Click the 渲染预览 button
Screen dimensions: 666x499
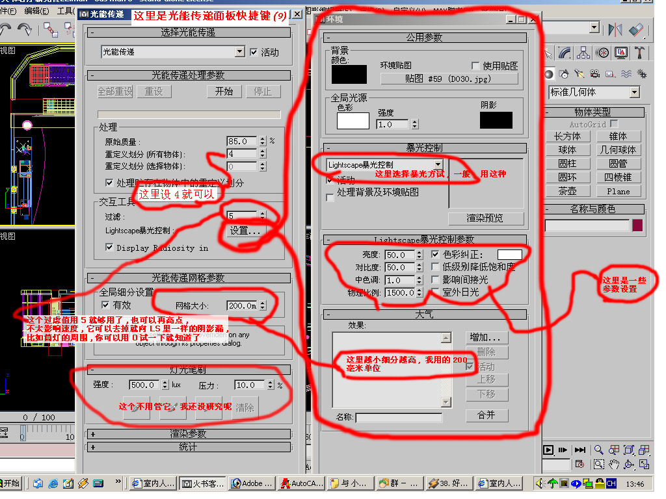[x=485, y=218]
